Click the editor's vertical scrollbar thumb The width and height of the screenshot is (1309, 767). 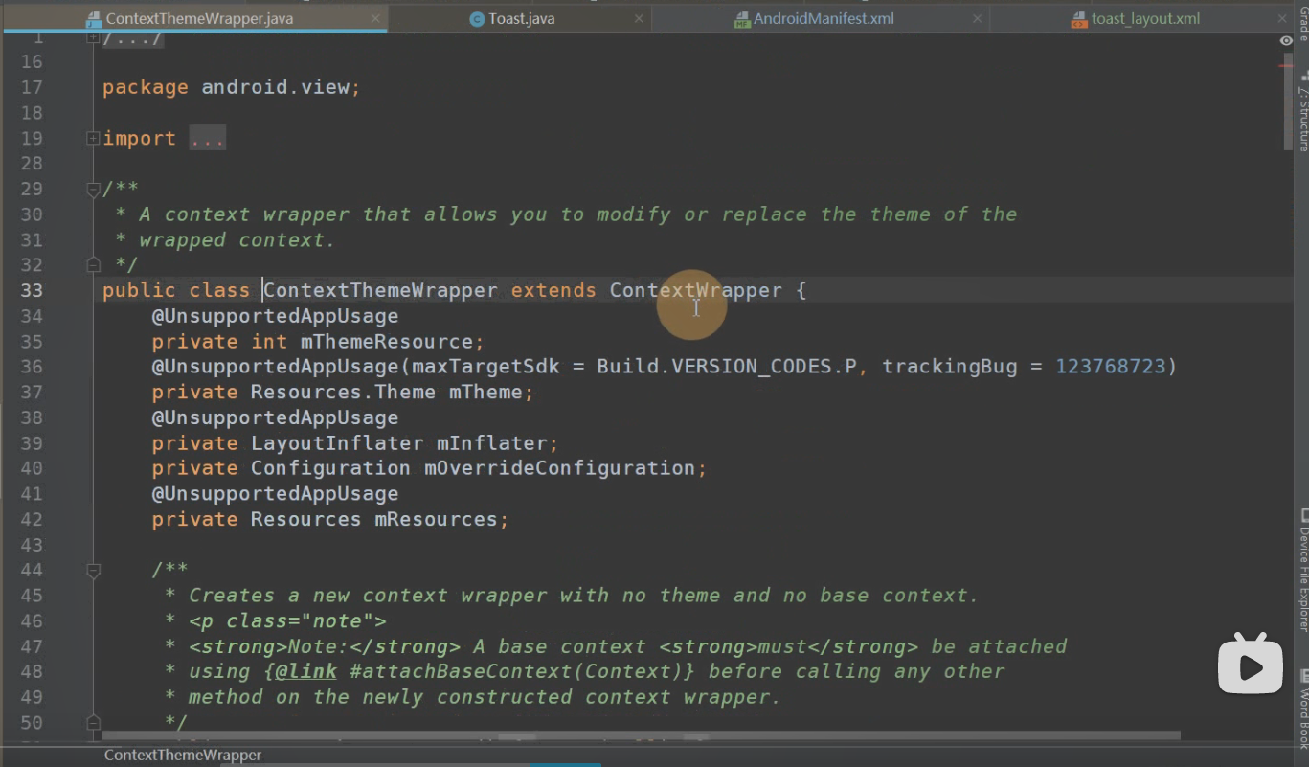pyautogui.click(x=1287, y=103)
